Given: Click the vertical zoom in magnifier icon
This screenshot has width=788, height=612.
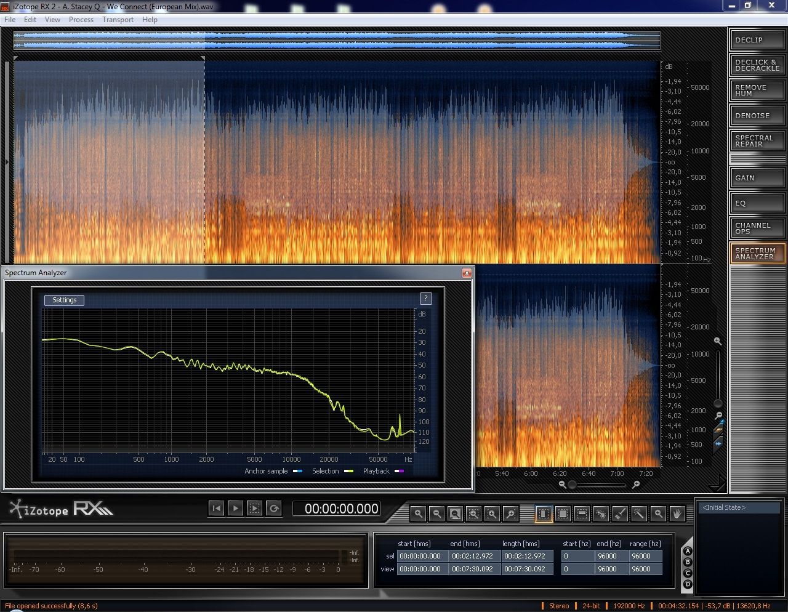Looking at the screenshot, I should click(718, 341).
